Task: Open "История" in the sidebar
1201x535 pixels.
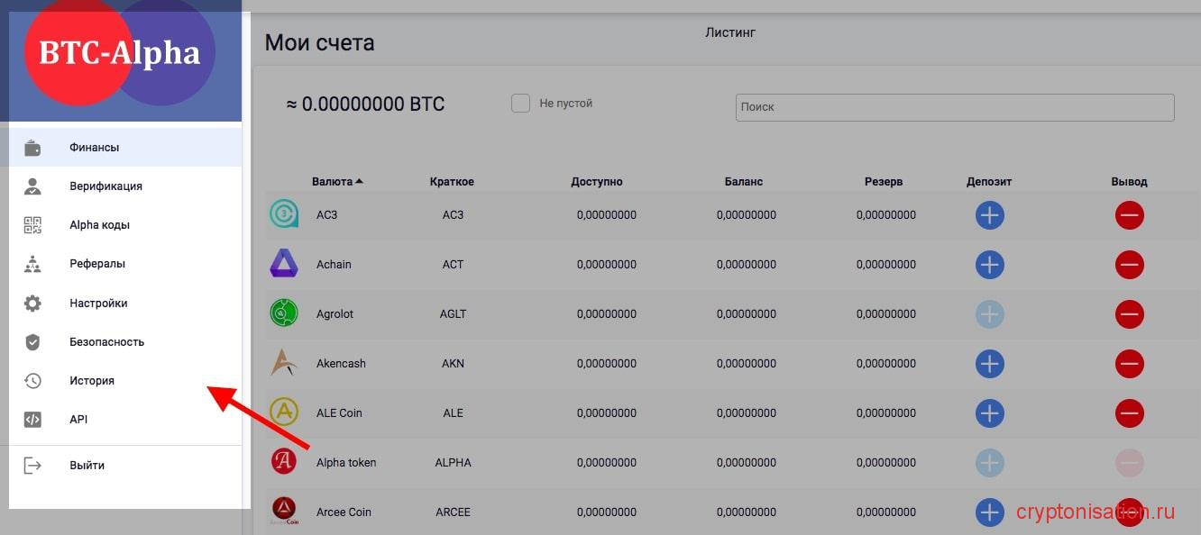Action: [x=92, y=381]
